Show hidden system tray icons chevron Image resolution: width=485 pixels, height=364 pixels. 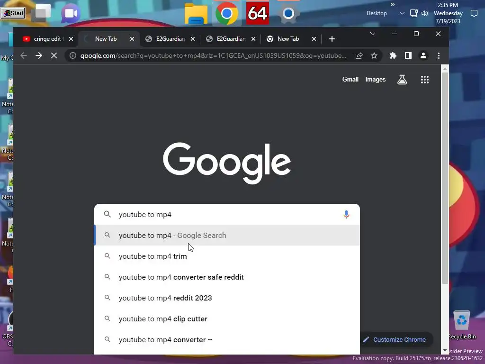[402, 13]
